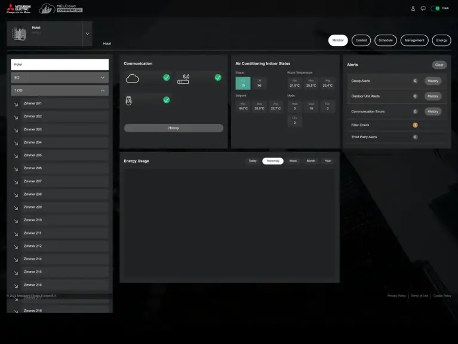The width and height of the screenshot is (458, 344).
Task: Clear all alerts
Action: 439,65
